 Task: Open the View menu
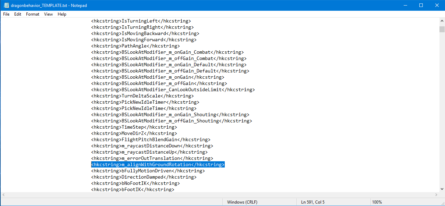coord(48,14)
